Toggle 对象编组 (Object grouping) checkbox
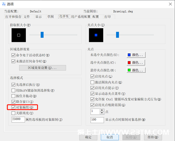Viewport: 175px width, 141px height. [13, 107]
